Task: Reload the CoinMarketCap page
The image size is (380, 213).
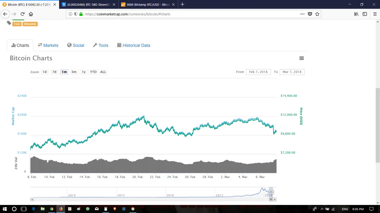Action: [x=23, y=14]
